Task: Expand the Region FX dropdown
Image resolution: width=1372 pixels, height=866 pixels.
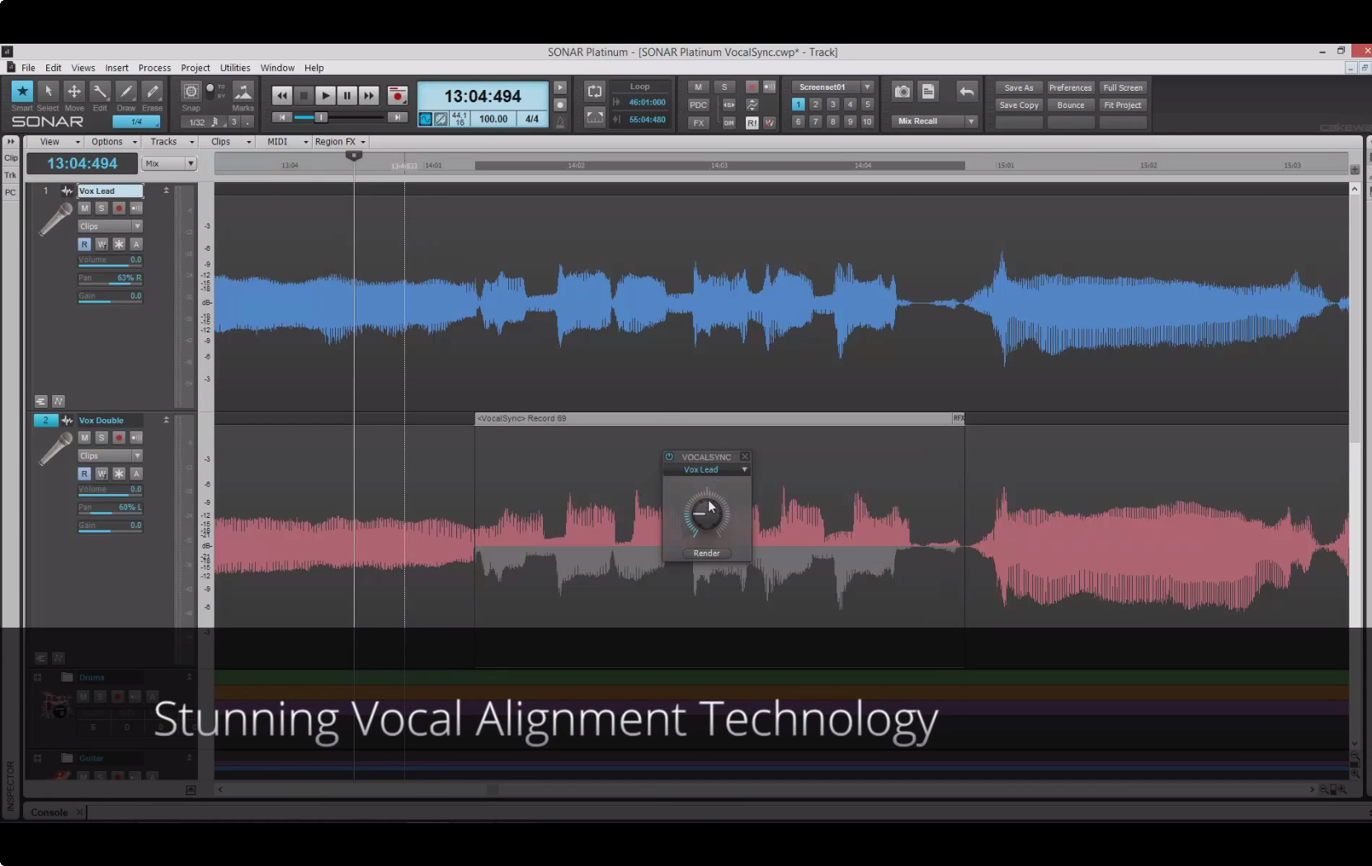Action: pos(340,142)
